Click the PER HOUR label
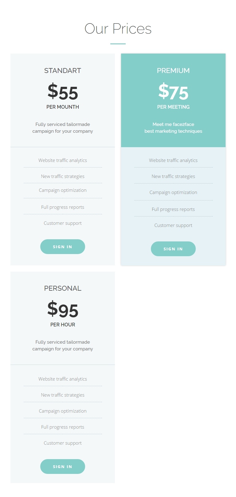This screenshot has width=236, height=497. [63, 325]
